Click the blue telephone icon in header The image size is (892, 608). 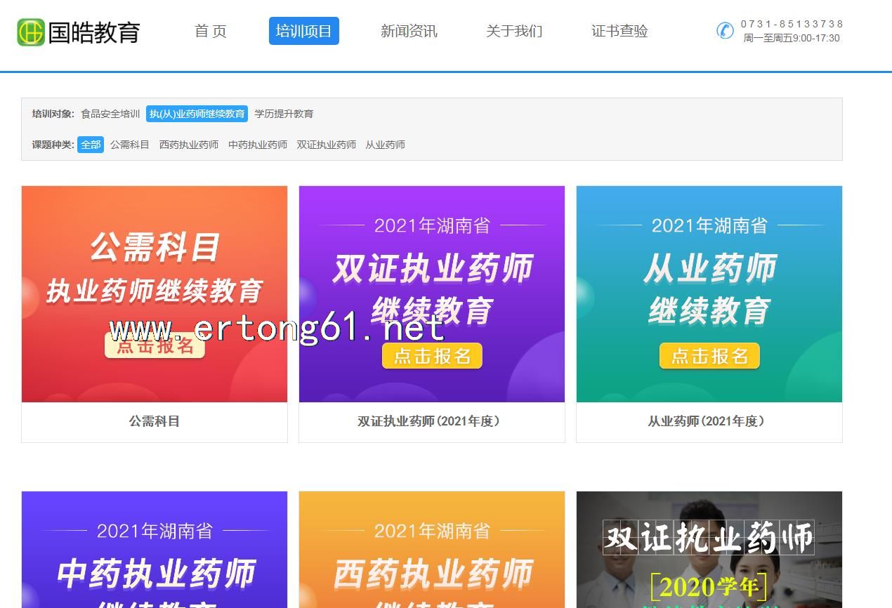pyautogui.click(x=725, y=31)
